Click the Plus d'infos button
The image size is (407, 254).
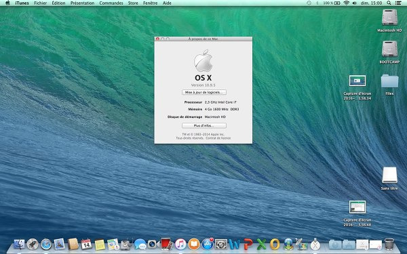(x=204, y=125)
